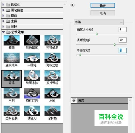Click the 画笔大小 value field
Screen dimensions: 135x133
[123, 29]
